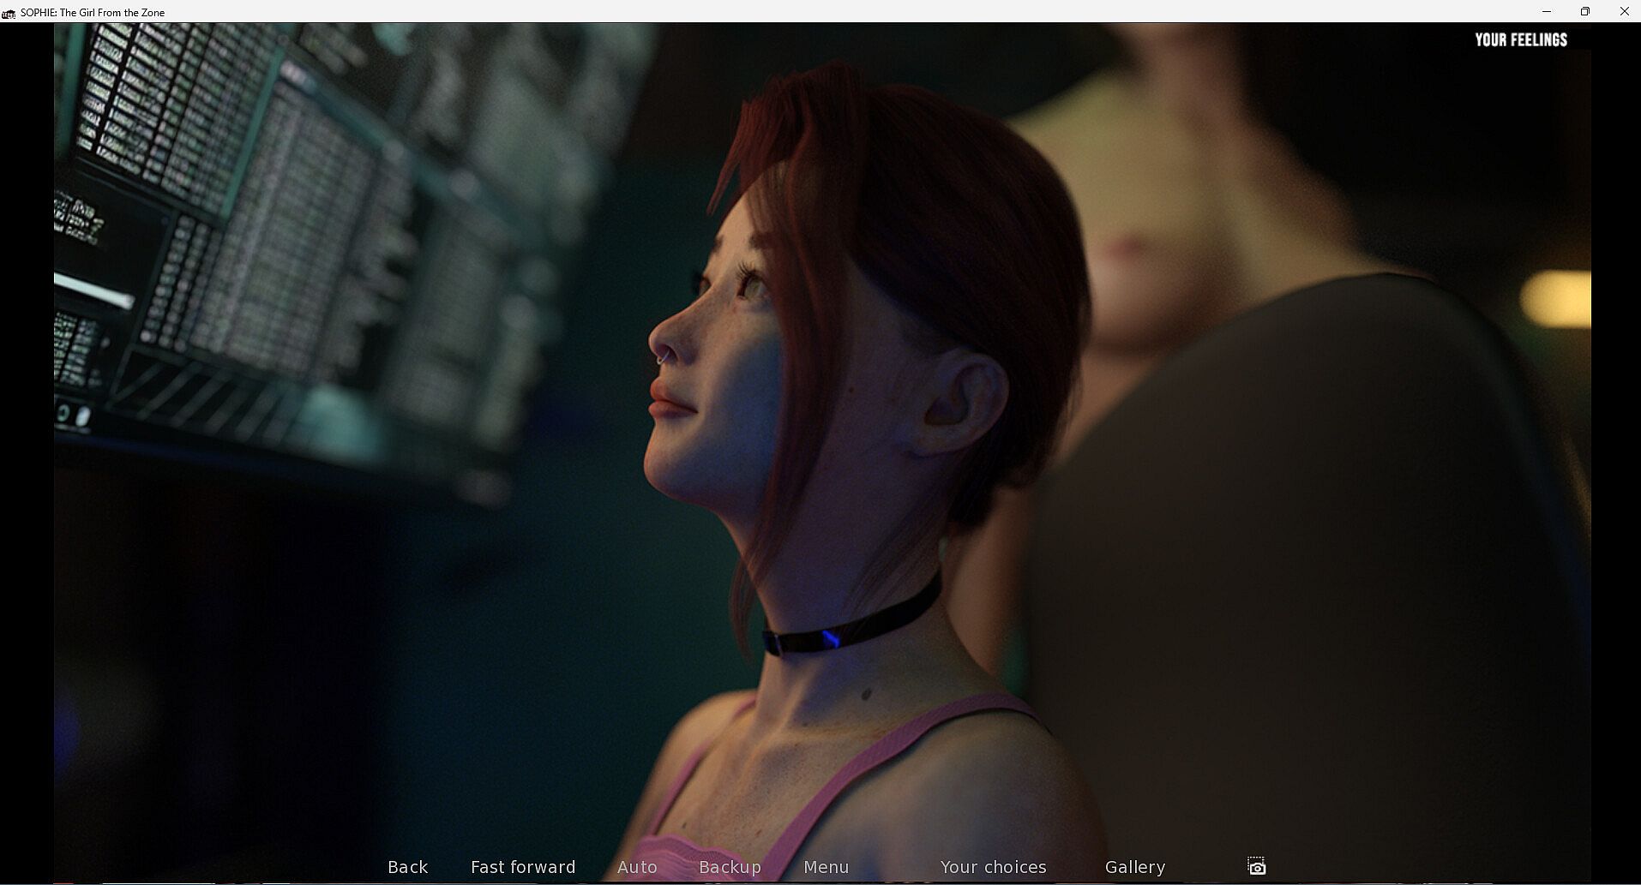The image size is (1641, 885).
Task: Open the Your choices screen
Action: tap(993, 867)
